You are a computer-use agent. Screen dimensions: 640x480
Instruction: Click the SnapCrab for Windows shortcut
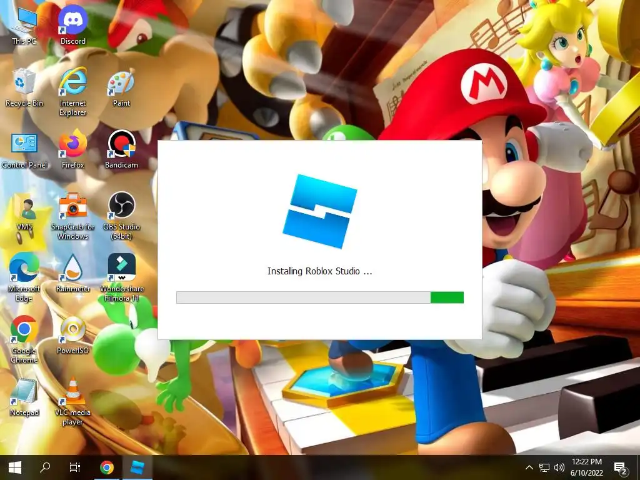click(x=72, y=216)
